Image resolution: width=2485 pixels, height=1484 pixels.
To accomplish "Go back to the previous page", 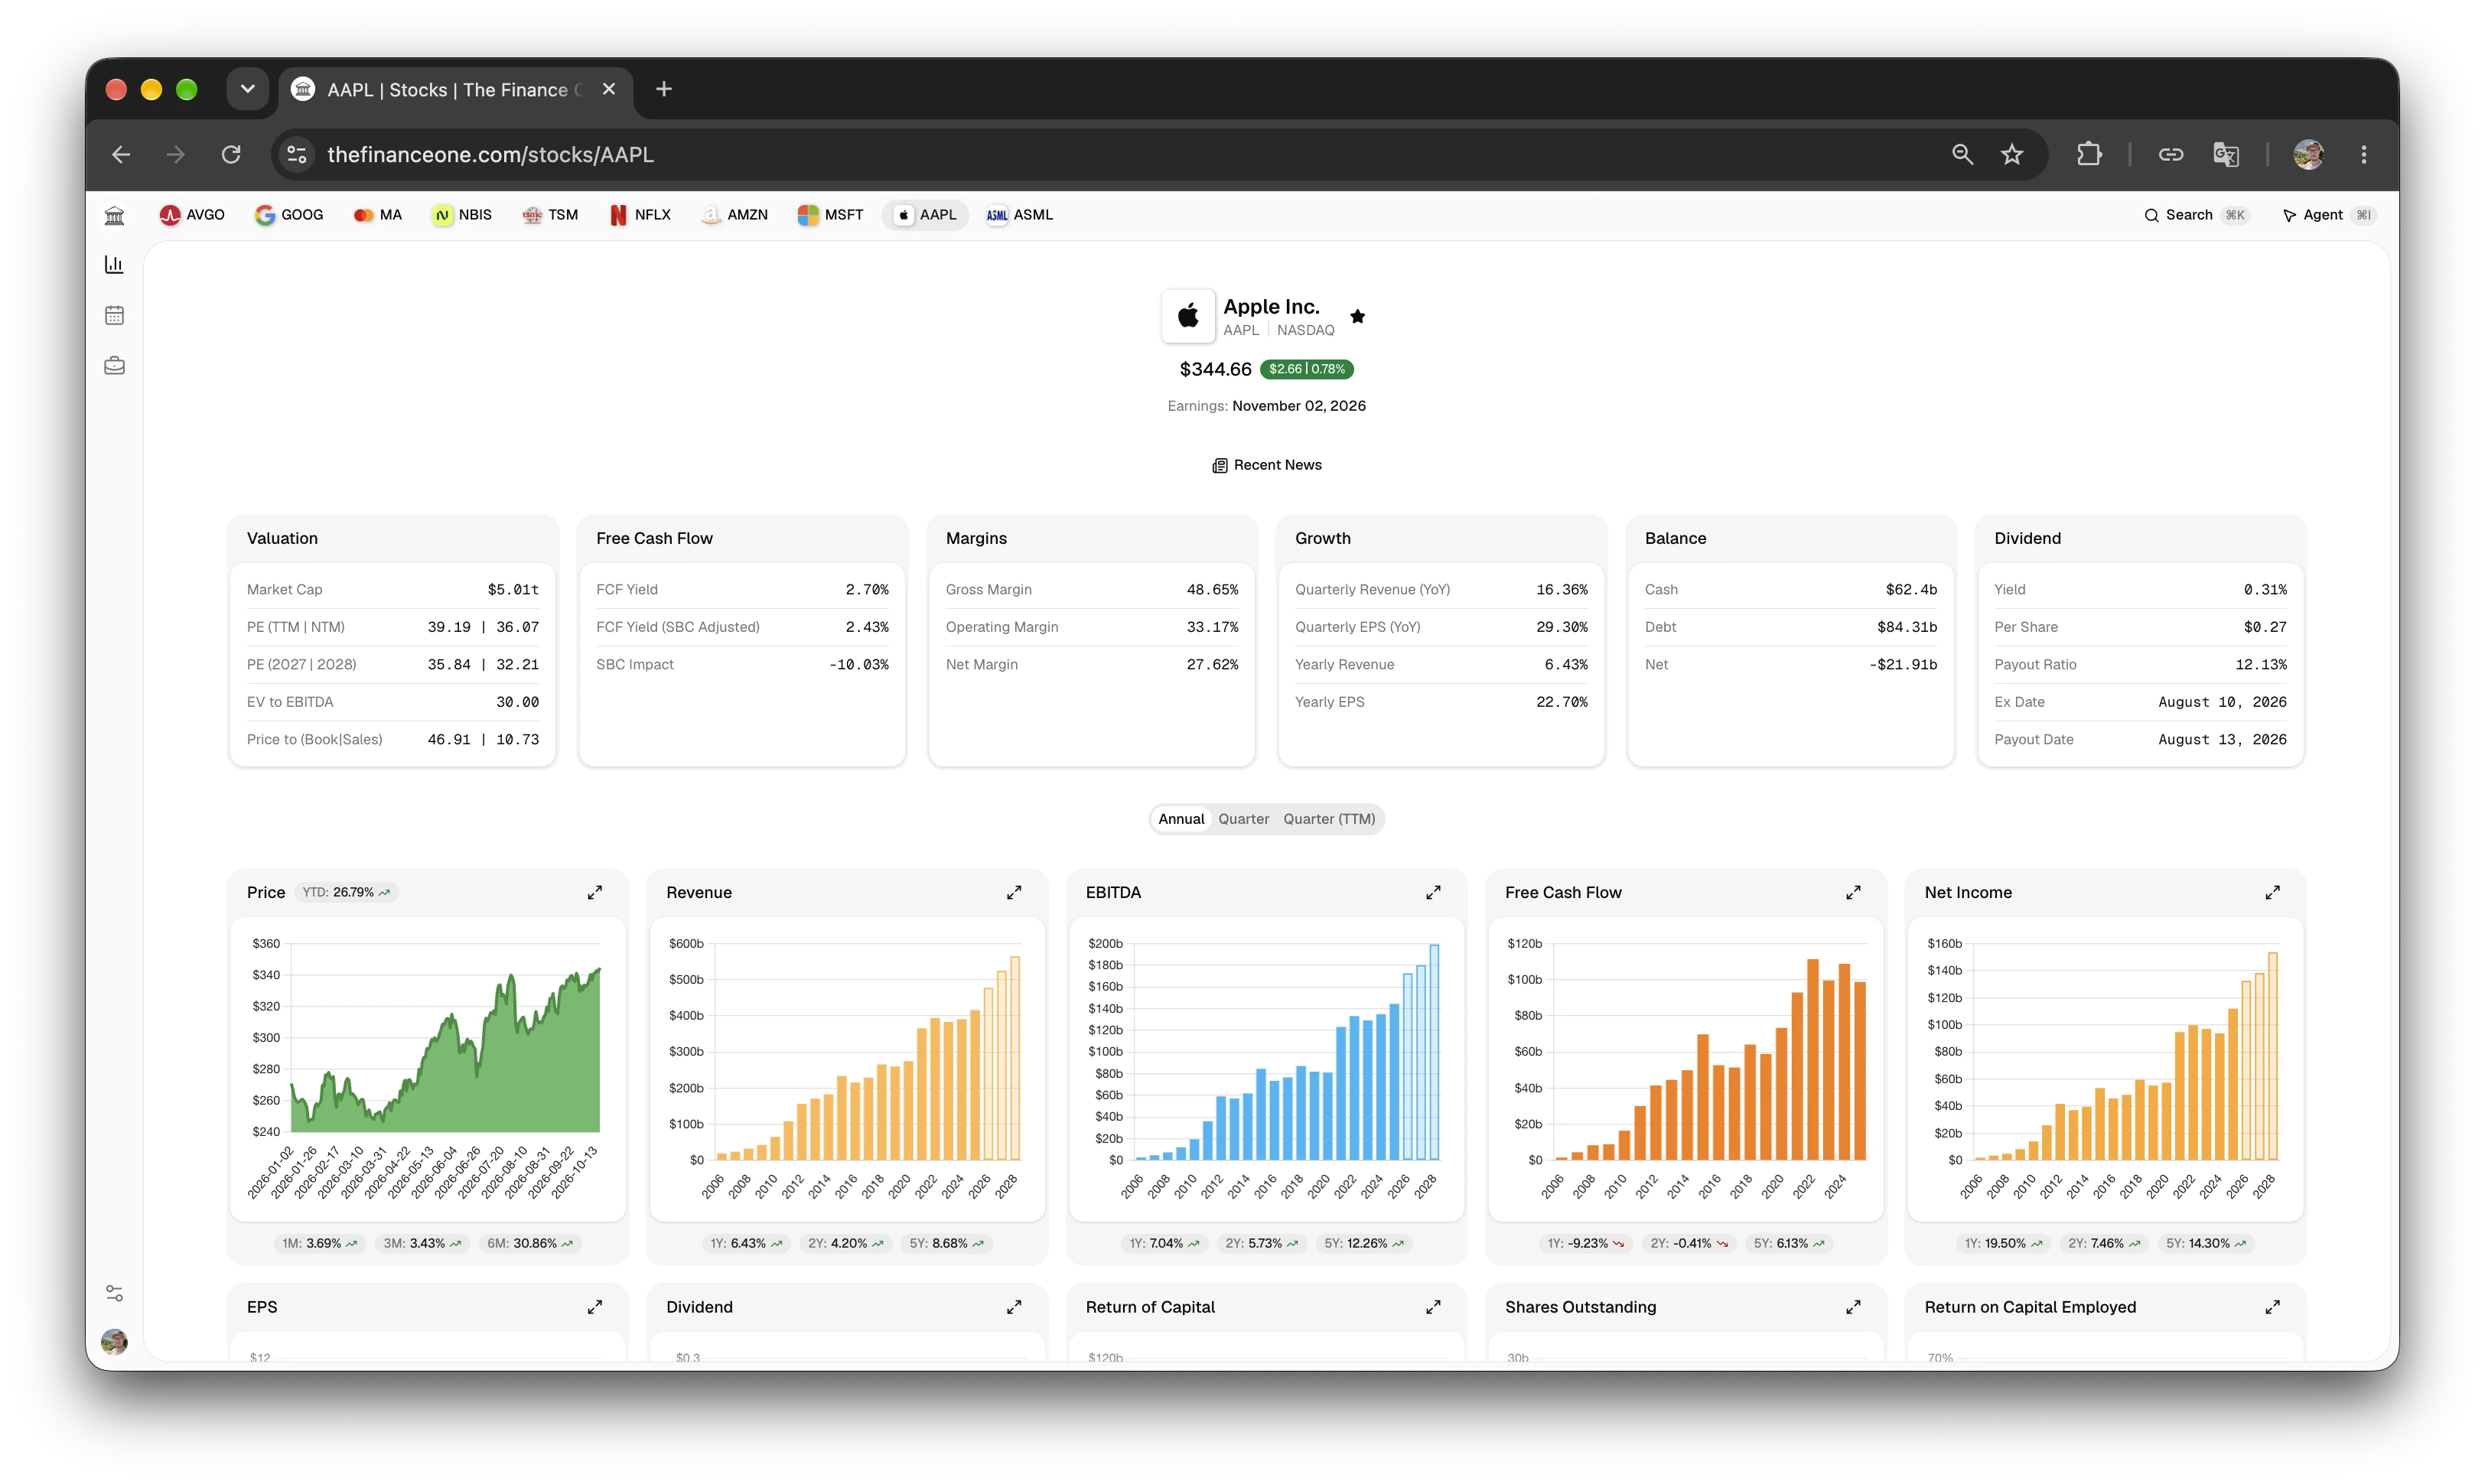I will click(121, 154).
